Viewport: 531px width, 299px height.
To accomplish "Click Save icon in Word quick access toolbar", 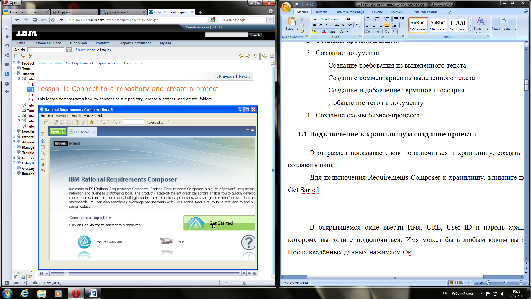I will [296, 4].
